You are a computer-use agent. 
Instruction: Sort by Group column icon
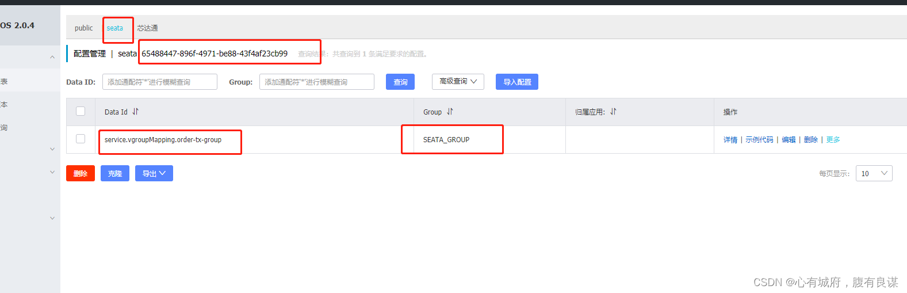(x=450, y=112)
